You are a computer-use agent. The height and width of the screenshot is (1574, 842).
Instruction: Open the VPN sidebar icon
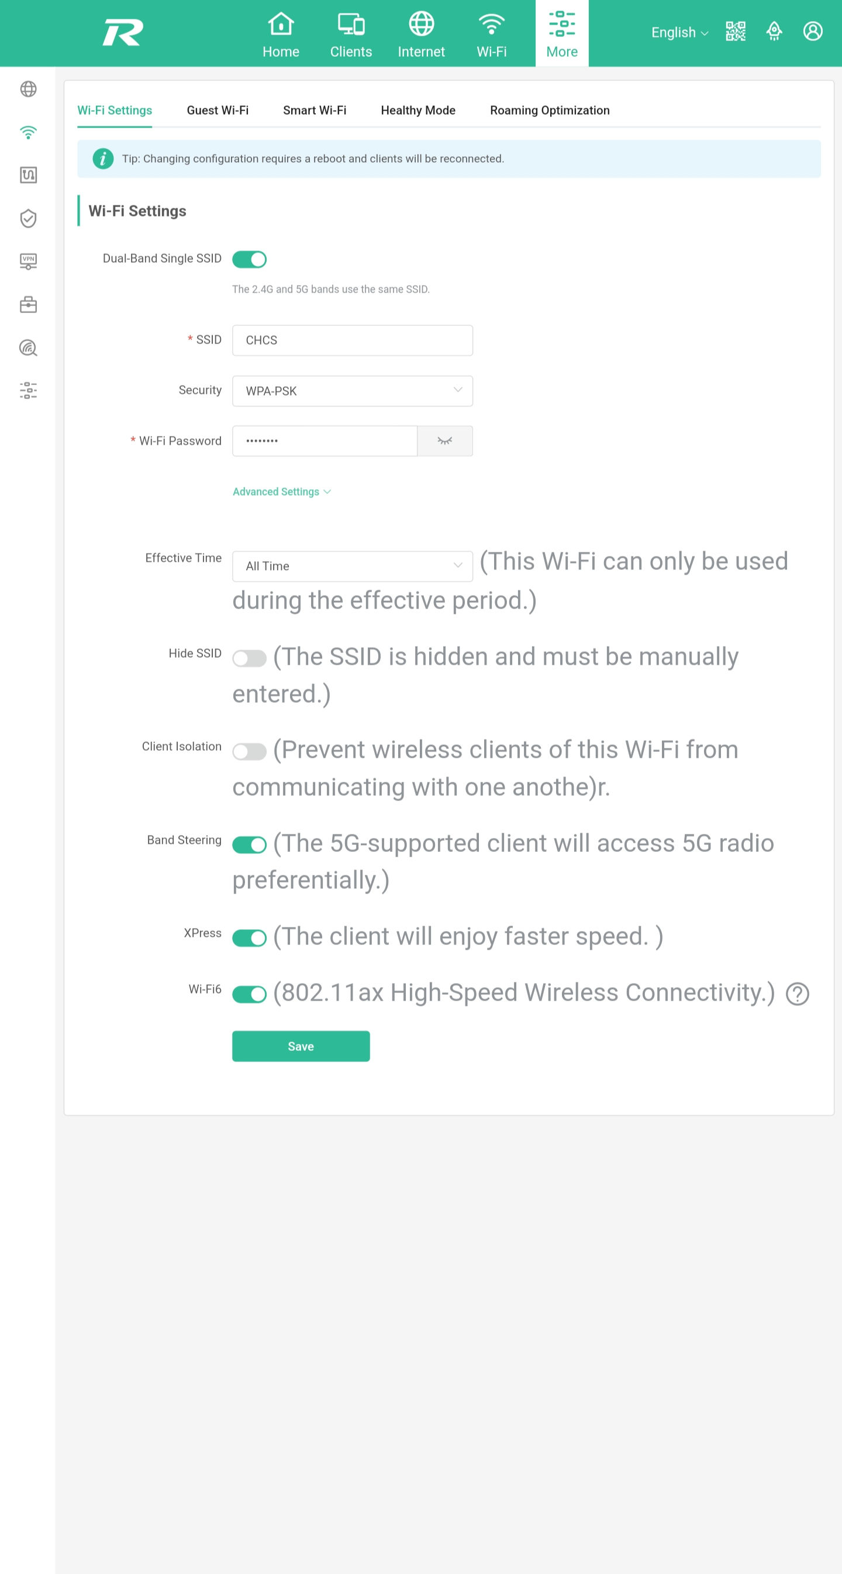pos(28,262)
